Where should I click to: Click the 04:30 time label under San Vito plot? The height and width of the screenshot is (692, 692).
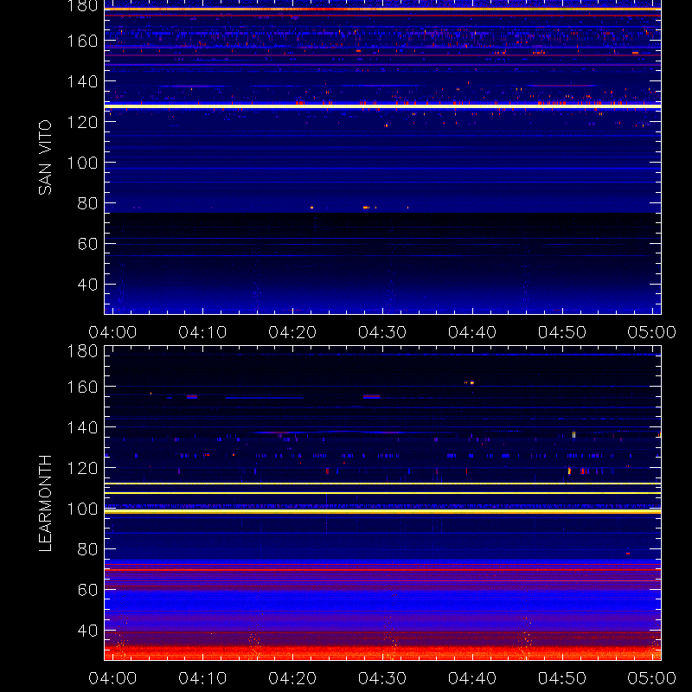click(x=382, y=332)
